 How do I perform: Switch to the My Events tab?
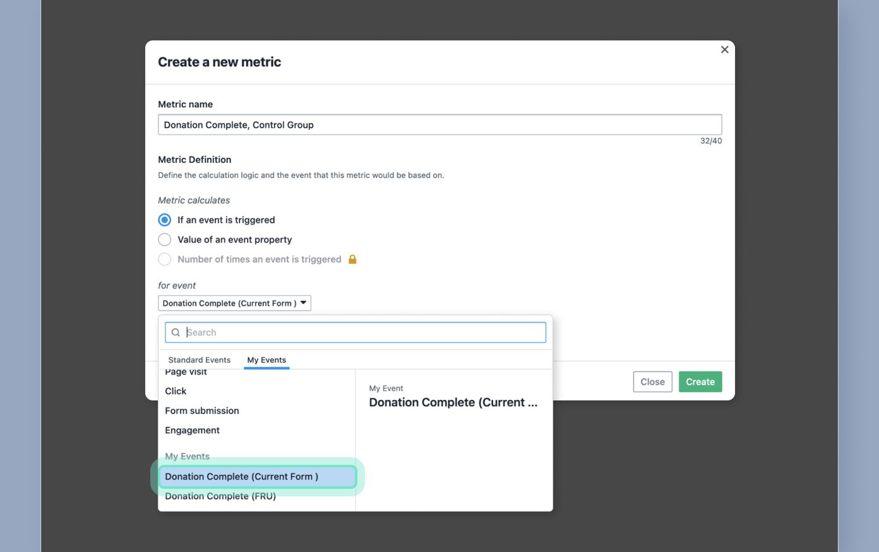coord(266,359)
